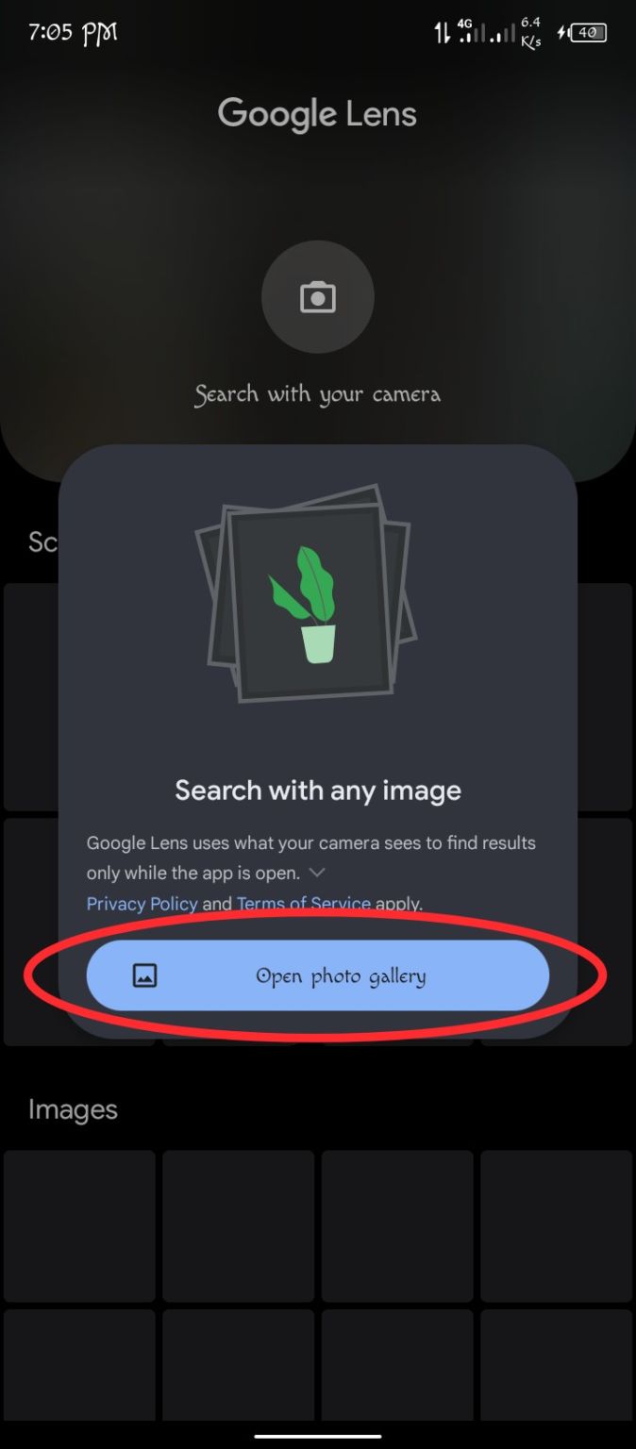Screen dimensions: 636x1449
Task: Tap the data transfer arrows icon
Action: pyautogui.click(x=443, y=33)
